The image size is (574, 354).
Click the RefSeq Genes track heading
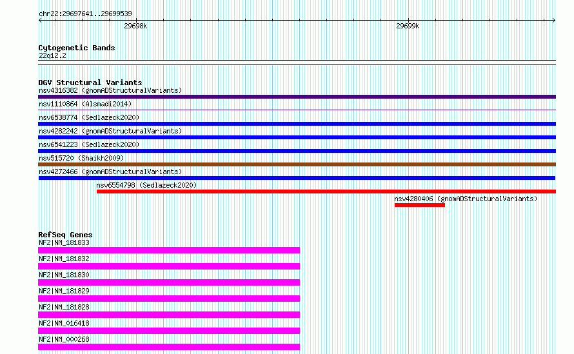65,235
